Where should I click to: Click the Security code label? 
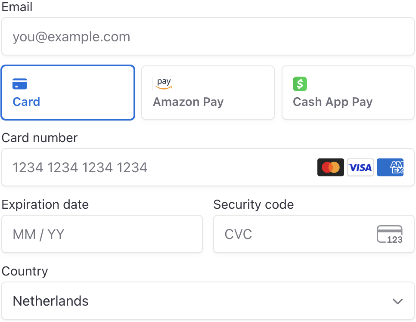(x=254, y=204)
